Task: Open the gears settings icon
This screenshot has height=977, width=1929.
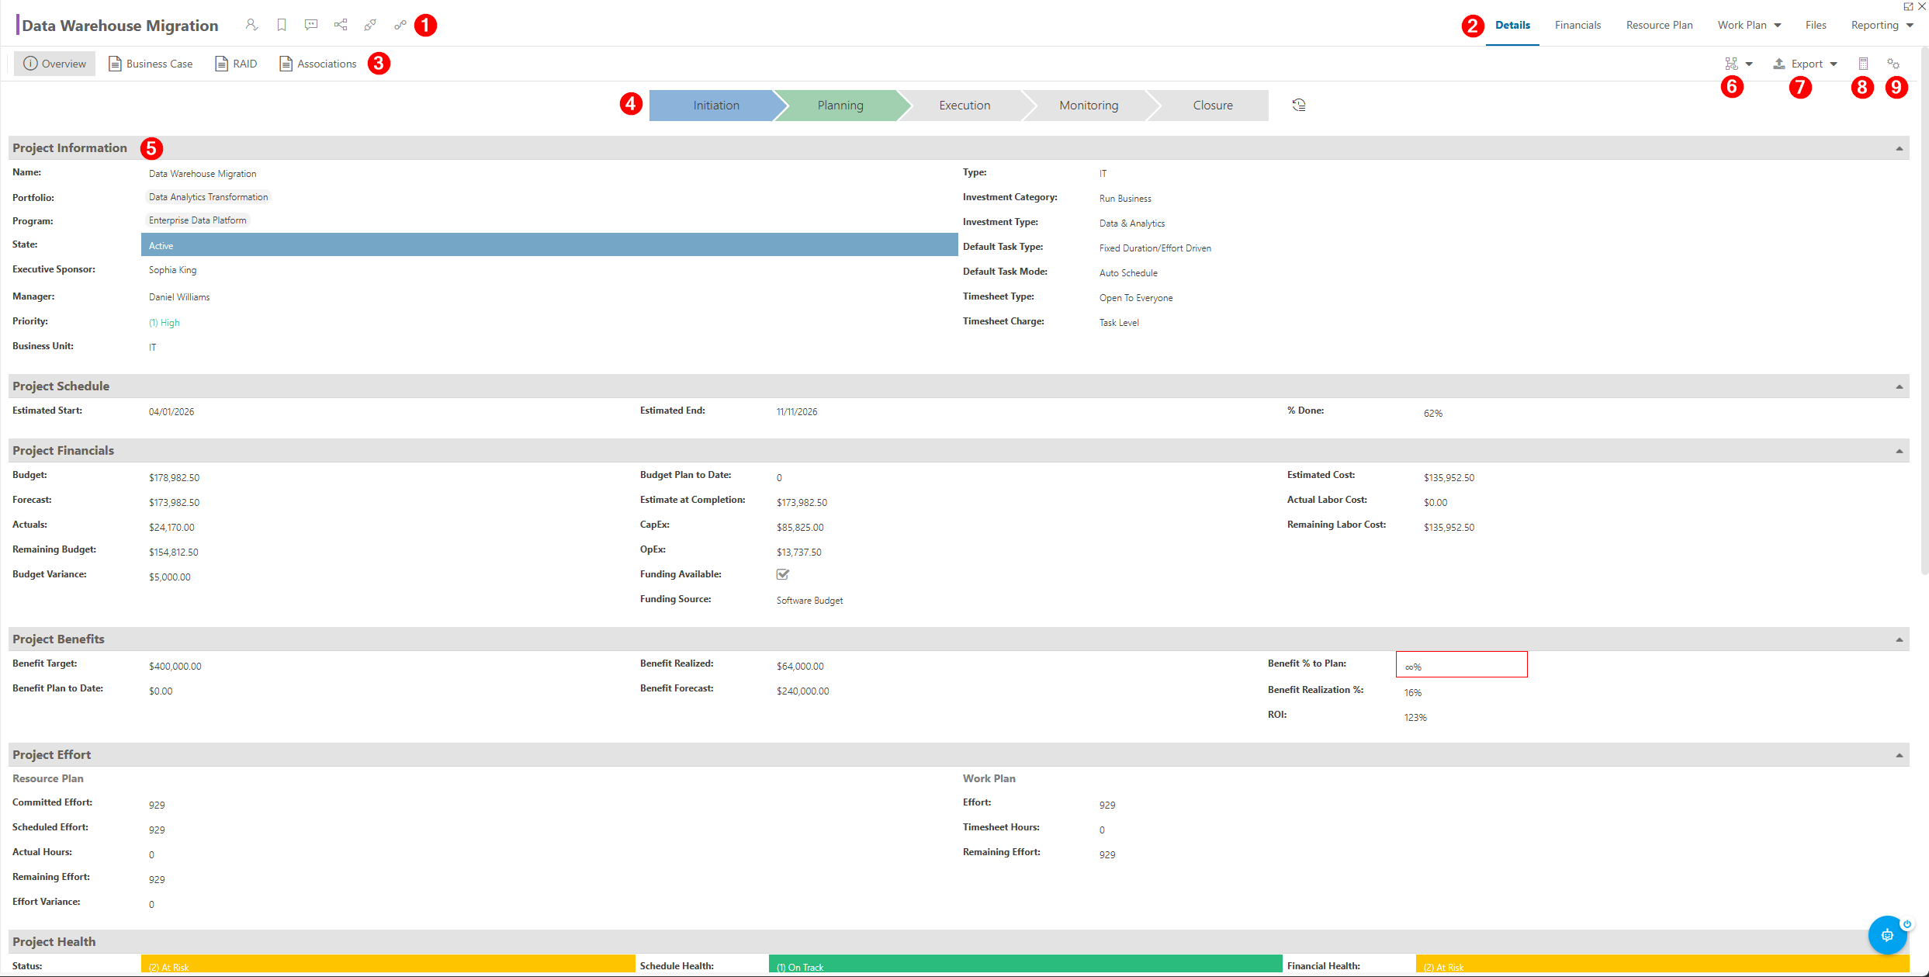Action: [x=1893, y=64]
